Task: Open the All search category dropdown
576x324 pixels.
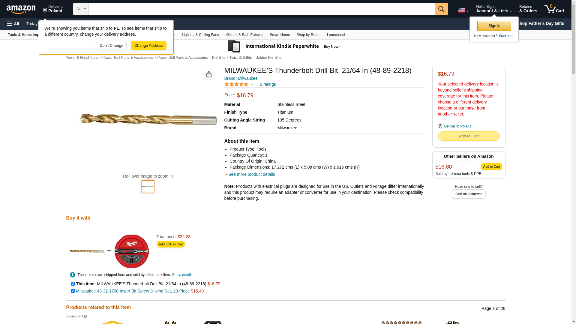Action: coord(81,9)
